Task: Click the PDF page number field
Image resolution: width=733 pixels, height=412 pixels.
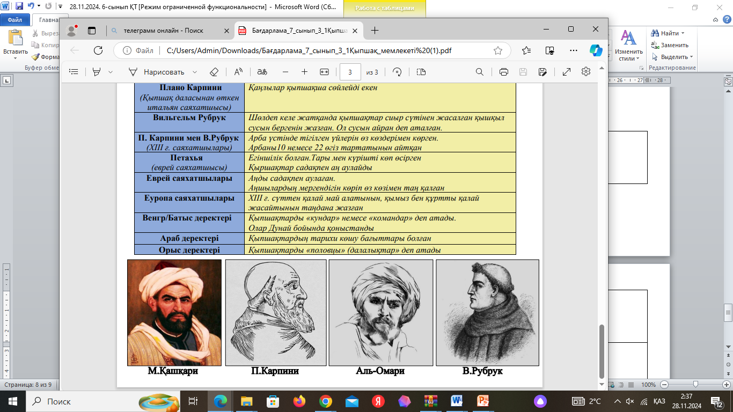Action: click(x=350, y=72)
